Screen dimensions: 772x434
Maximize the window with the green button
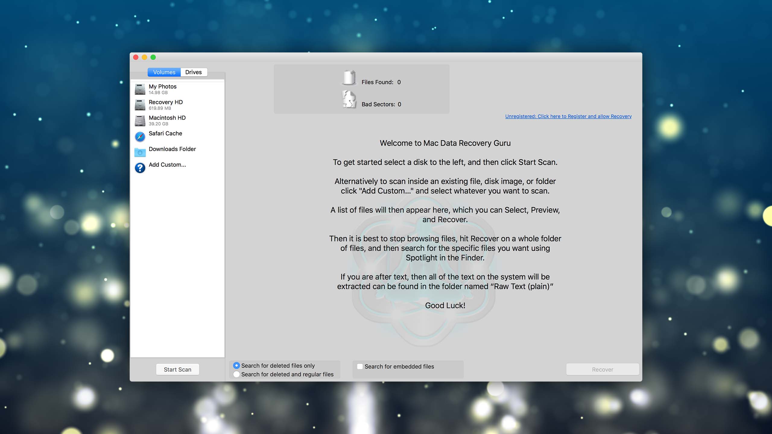(153, 57)
